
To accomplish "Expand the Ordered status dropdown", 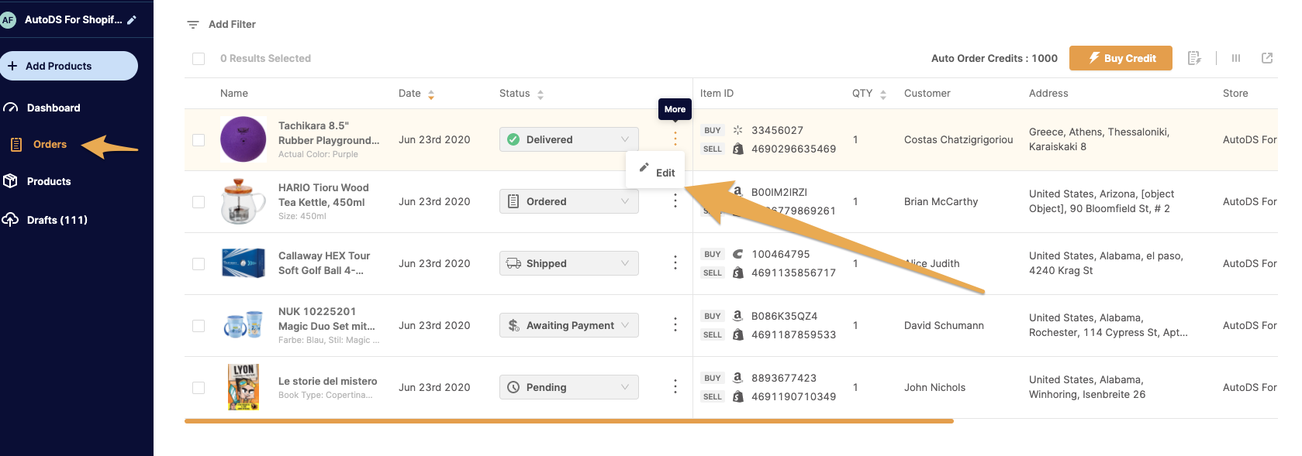I will pos(569,201).
